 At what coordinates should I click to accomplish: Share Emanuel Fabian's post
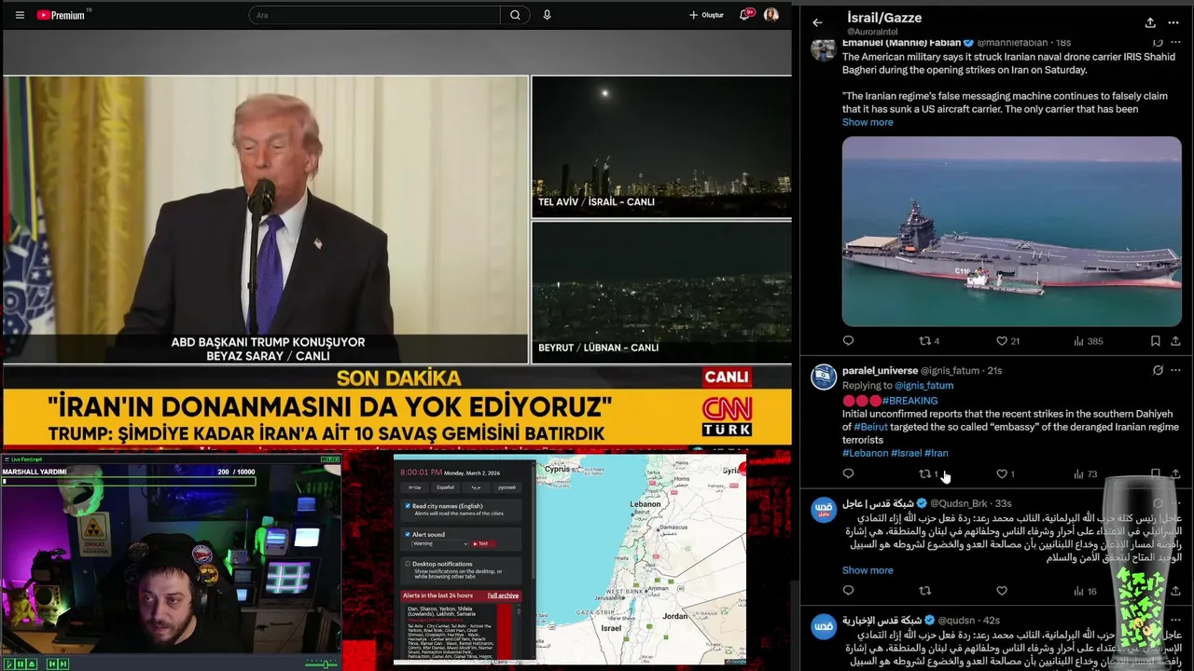coord(1175,341)
